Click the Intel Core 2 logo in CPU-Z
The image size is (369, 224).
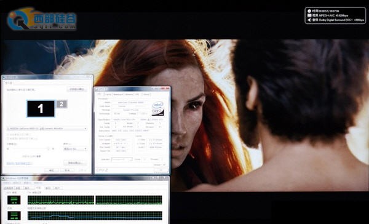click(x=157, y=108)
